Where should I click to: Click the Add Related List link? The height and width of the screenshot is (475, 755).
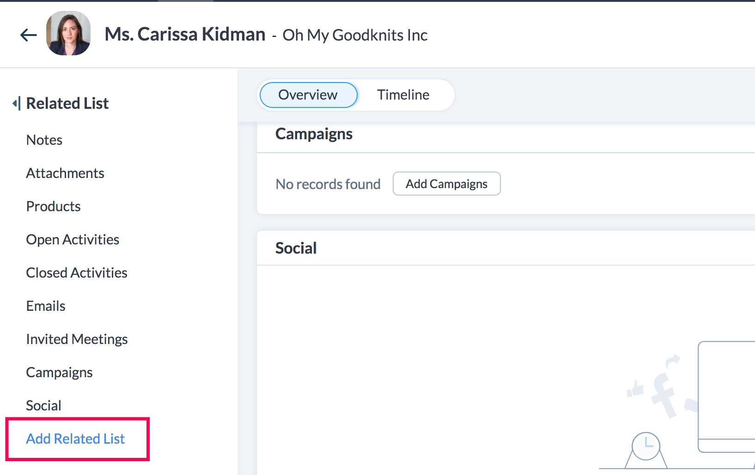75,439
